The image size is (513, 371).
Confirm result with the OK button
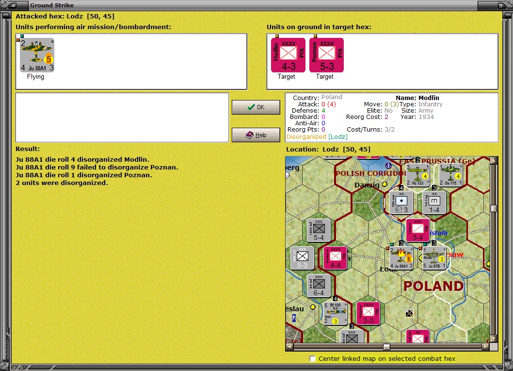(x=256, y=107)
